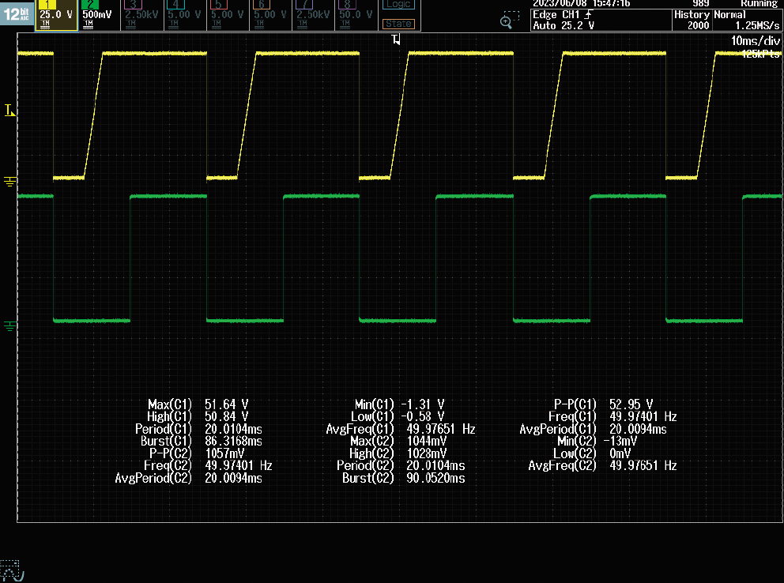Click the zoom magnifier icon
This screenshot has height=583, width=784.
tap(509, 20)
